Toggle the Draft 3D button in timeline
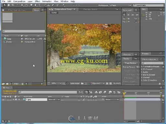The height and width of the screenshot is (124, 166). click(91, 92)
